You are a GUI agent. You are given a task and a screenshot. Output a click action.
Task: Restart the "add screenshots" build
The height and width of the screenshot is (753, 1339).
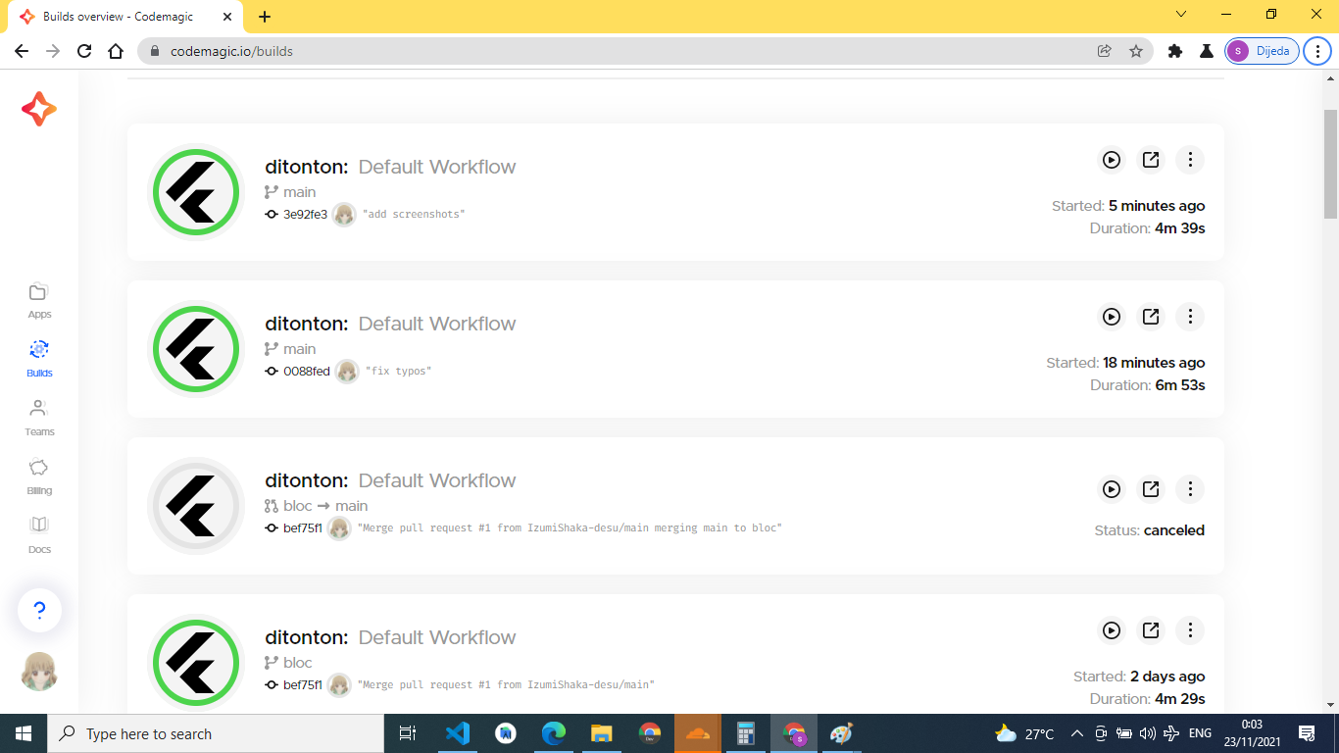pos(1112,160)
